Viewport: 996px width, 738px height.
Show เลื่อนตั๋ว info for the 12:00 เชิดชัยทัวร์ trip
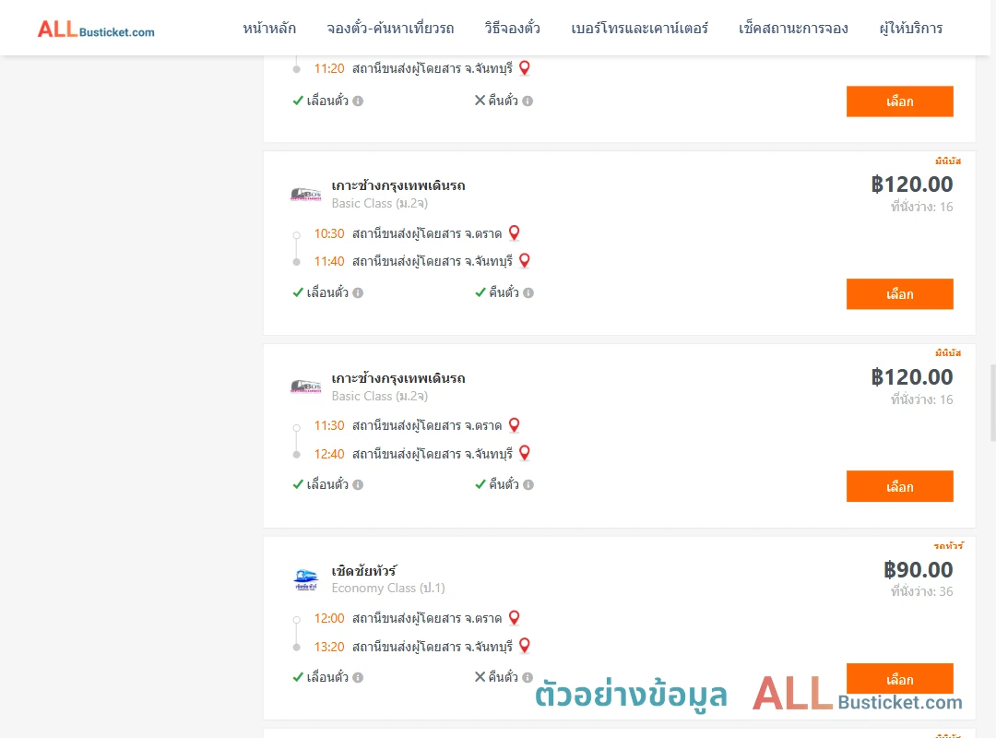pyautogui.click(x=358, y=678)
